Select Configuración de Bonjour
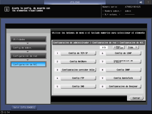The image size is (152, 114). coord(123,86)
